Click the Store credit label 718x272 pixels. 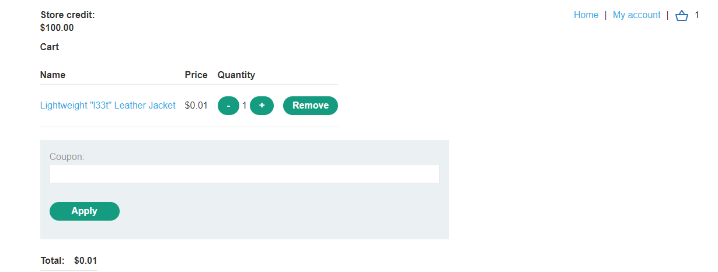point(67,15)
